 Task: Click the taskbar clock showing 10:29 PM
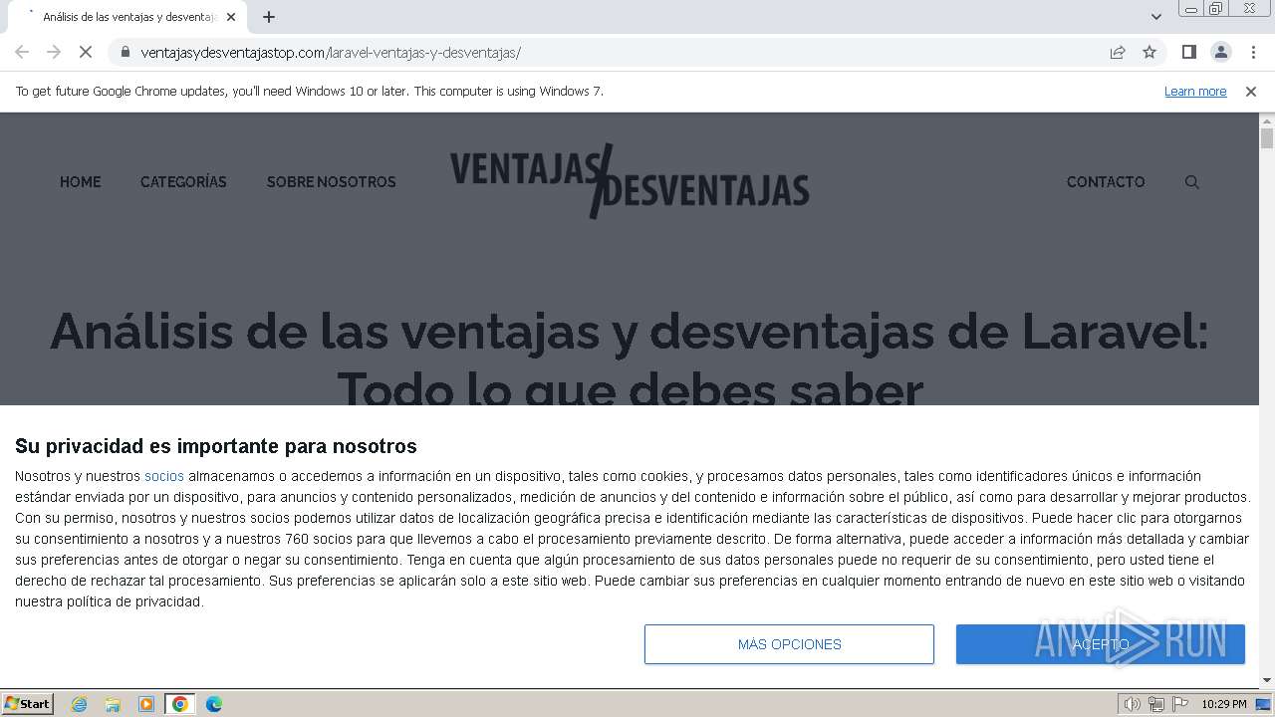coord(1224,704)
